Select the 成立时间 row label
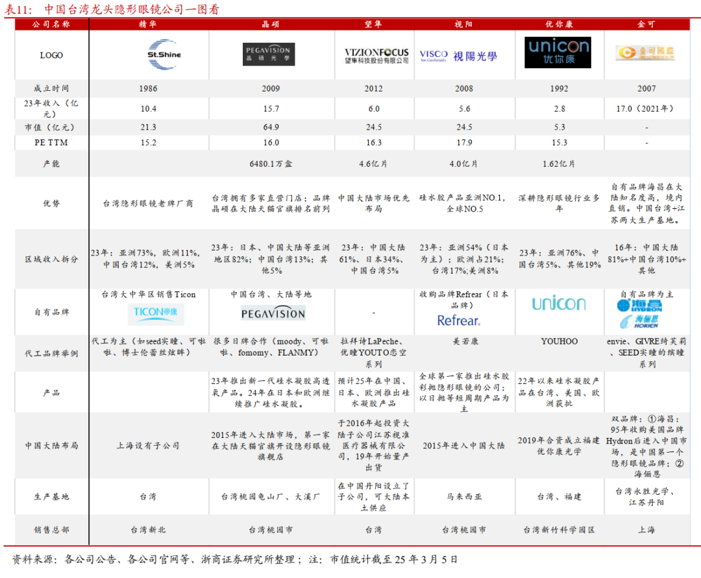 pos(51,88)
